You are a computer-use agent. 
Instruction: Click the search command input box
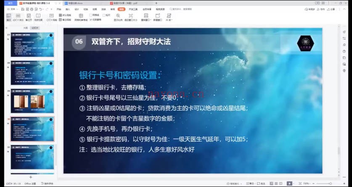[182, 9]
